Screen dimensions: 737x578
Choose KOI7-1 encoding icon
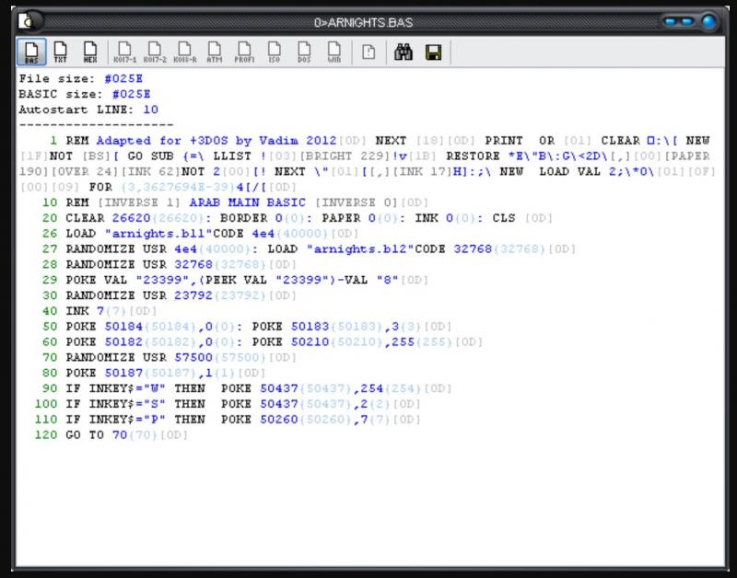(124, 52)
